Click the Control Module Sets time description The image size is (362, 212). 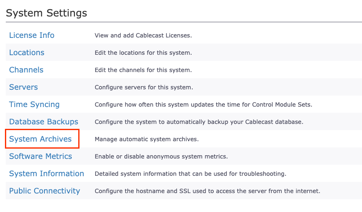[x=203, y=105]
